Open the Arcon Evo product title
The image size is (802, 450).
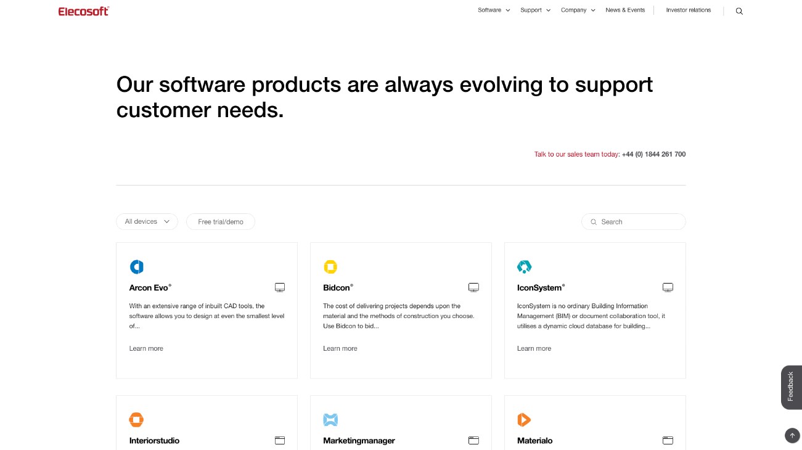pos(150,288)
